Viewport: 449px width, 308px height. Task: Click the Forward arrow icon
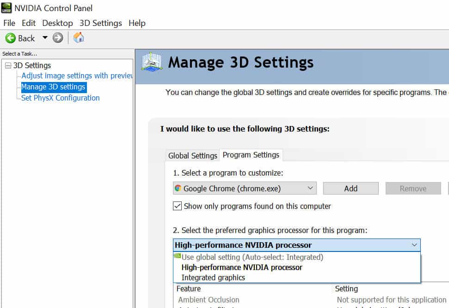coord(58,38)
